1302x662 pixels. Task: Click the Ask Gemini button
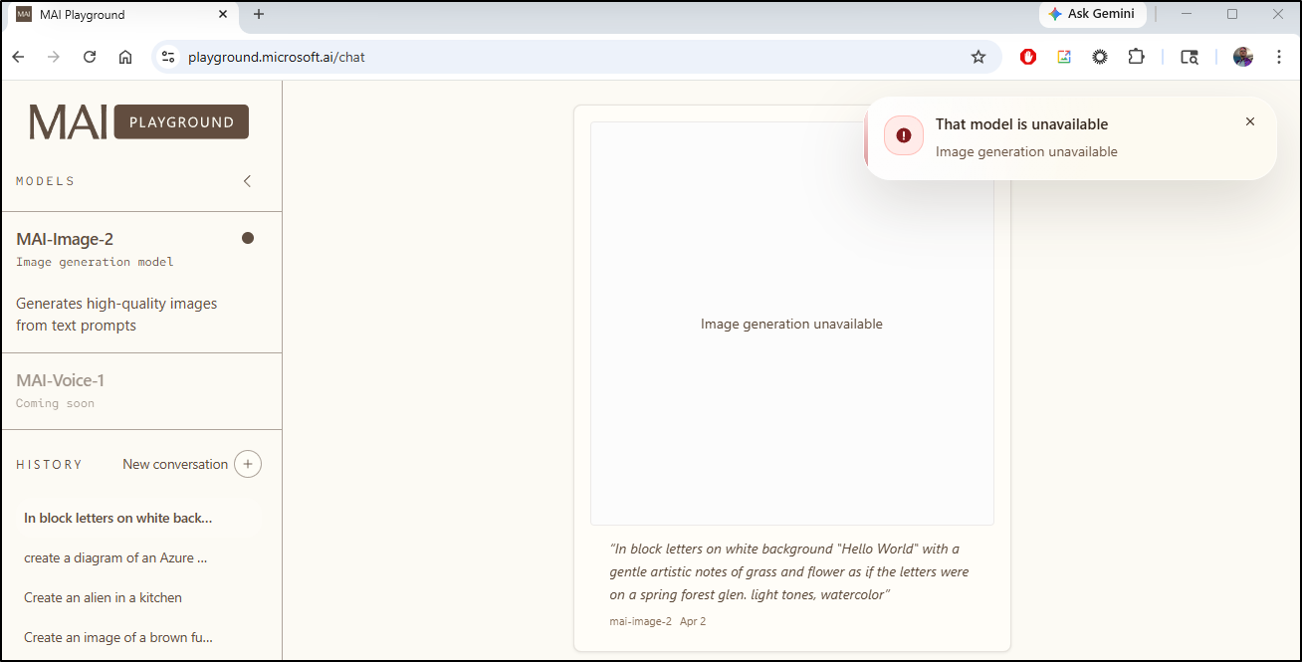click(1092, 14)
